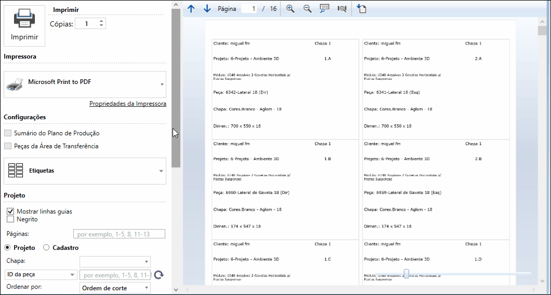
Task: Open the printer selection dropdown
Action: coord(162,85)
